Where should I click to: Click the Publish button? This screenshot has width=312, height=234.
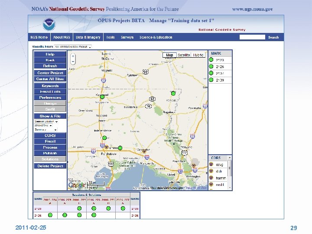tap(50, 153)
